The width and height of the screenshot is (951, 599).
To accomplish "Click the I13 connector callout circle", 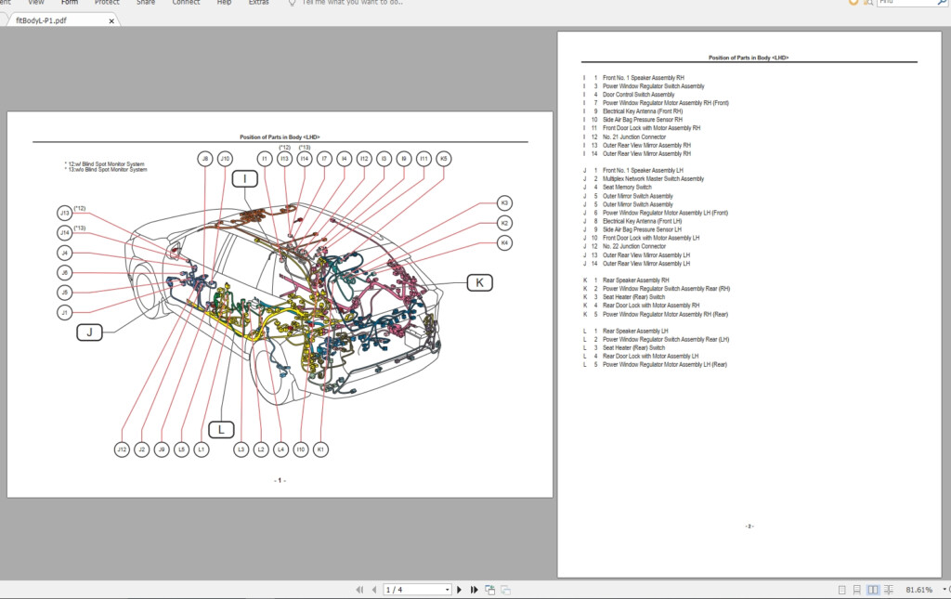I will pyautogui.click(x=284, y=159).
